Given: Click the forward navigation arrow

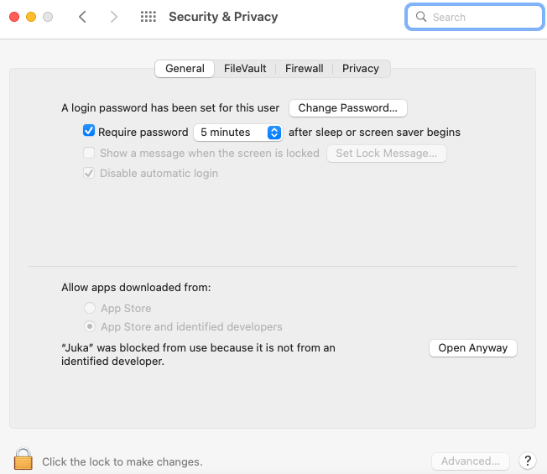Looking at the screenshot, I should (x=114, y=17).
